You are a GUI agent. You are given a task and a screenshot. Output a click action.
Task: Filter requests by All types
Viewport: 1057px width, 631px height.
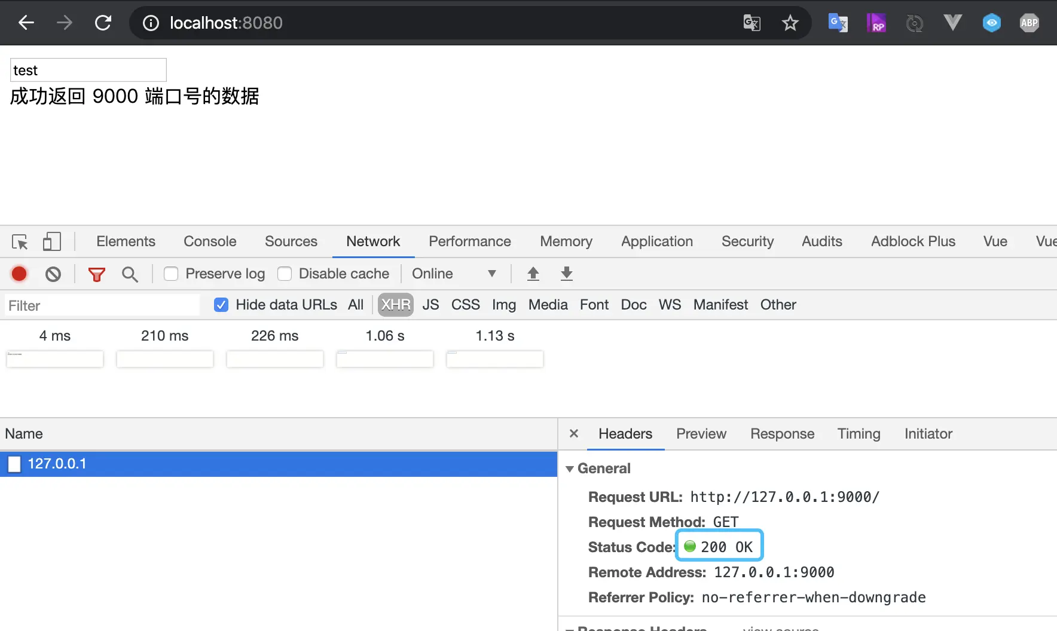pos(356,305)
